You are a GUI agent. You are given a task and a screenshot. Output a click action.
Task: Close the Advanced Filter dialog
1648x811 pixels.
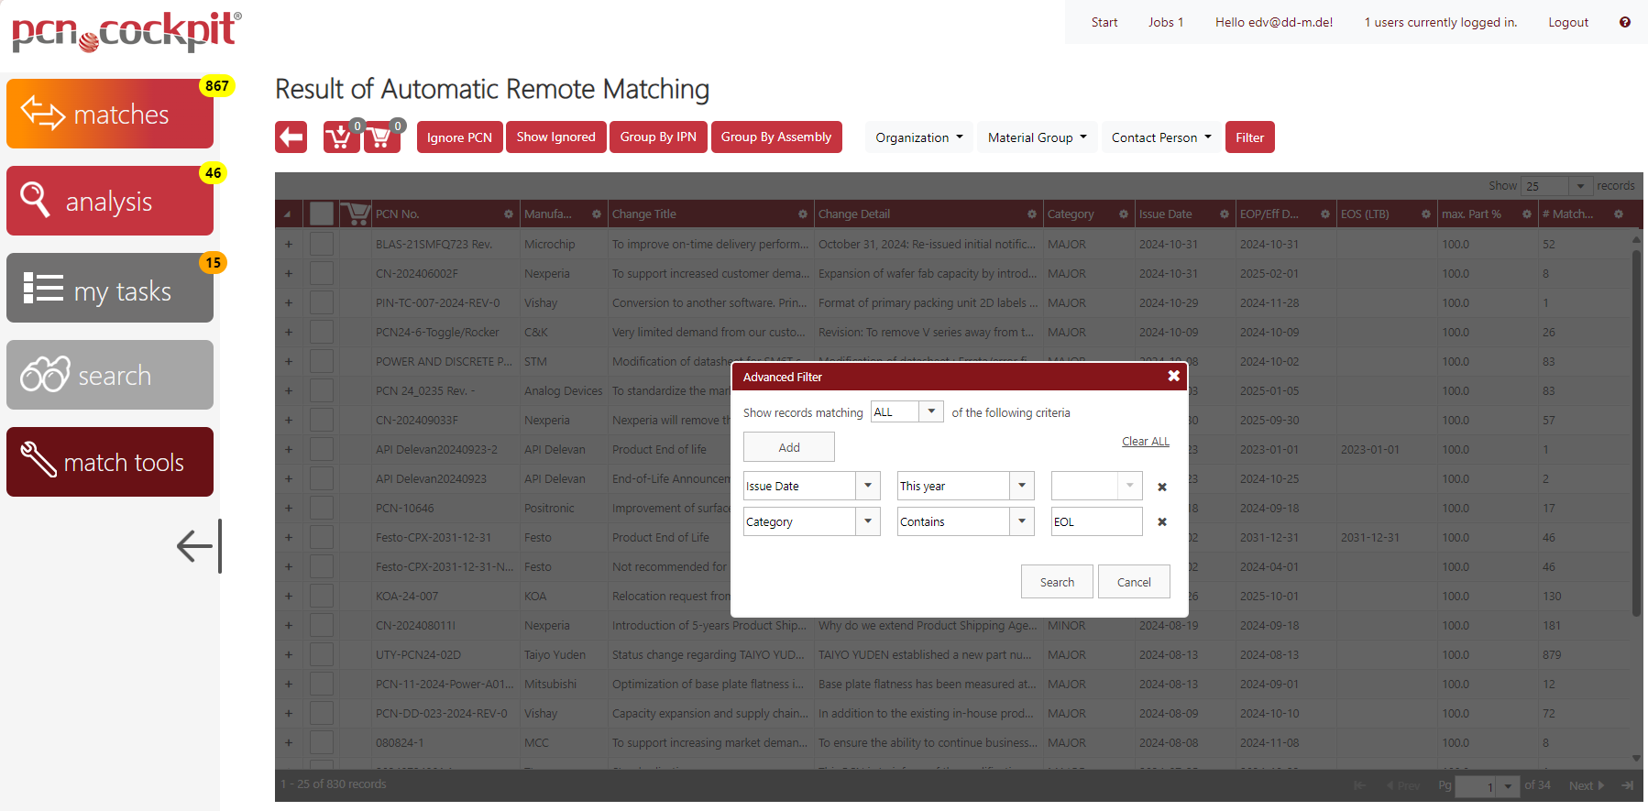pos(1173,377)
